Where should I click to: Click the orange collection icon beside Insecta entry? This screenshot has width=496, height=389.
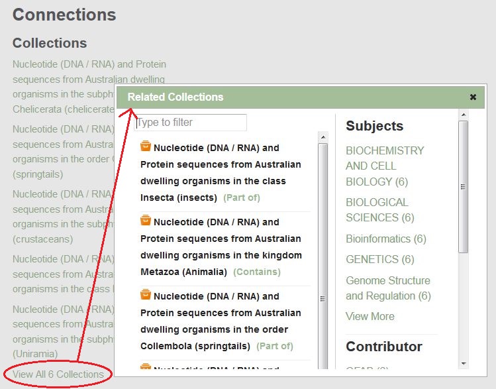click(x=146, y=147)
